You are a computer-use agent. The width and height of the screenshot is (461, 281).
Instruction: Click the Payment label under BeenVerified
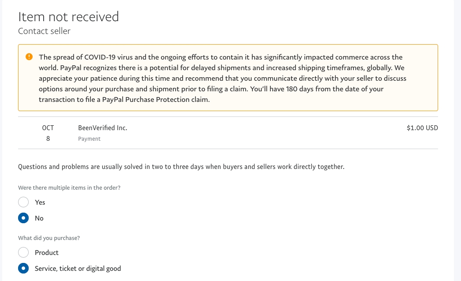coord(89,139)
